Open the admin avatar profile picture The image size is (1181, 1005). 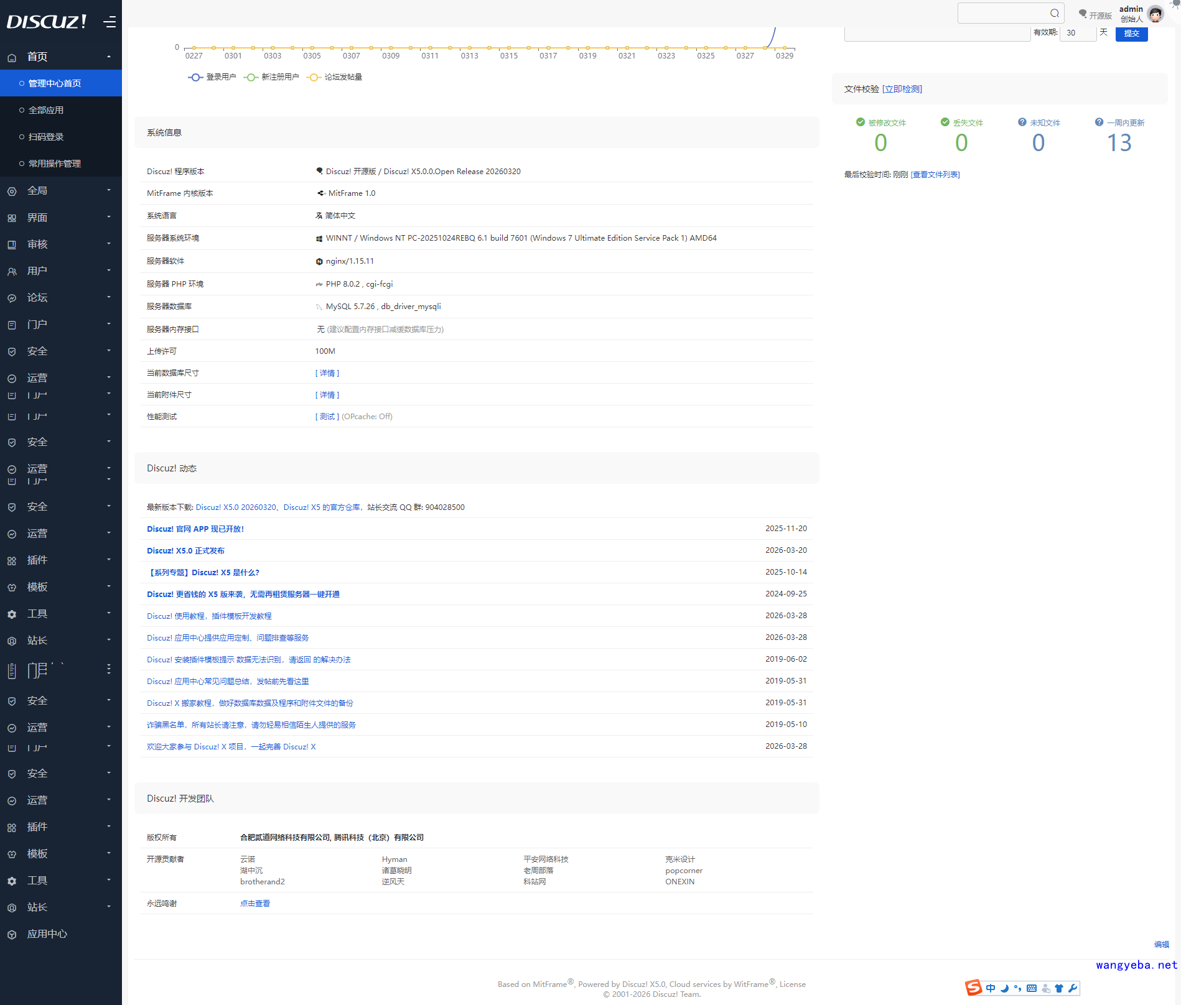[1155, 14]
